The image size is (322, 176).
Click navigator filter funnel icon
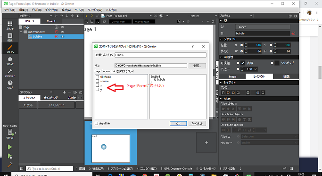tap(78, 16)
